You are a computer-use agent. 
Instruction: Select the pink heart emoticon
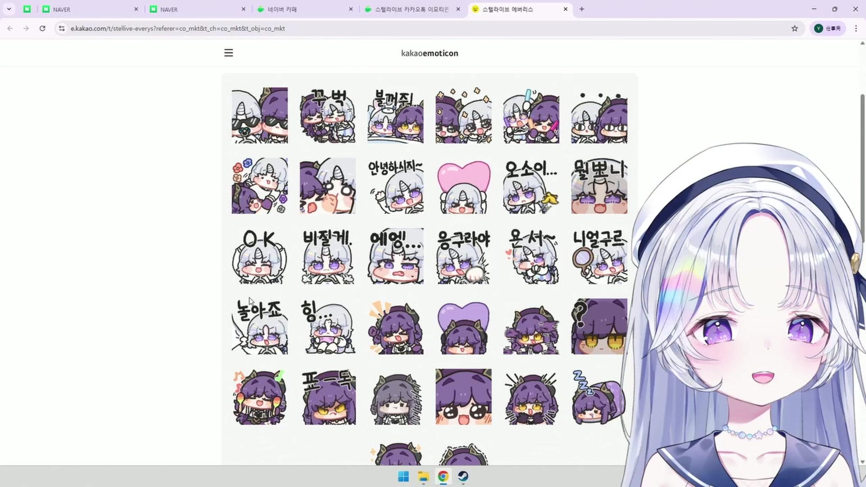pos(463,186)
